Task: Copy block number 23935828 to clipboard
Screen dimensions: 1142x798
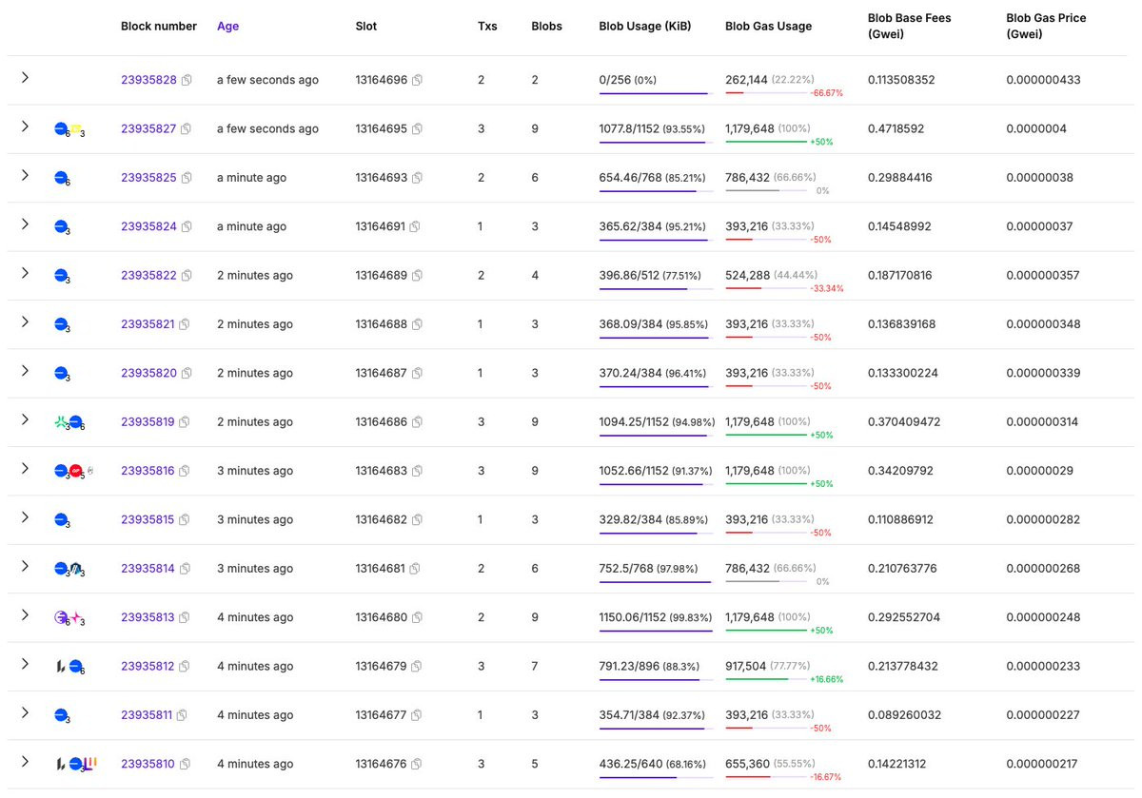Action: pos(187,81)
